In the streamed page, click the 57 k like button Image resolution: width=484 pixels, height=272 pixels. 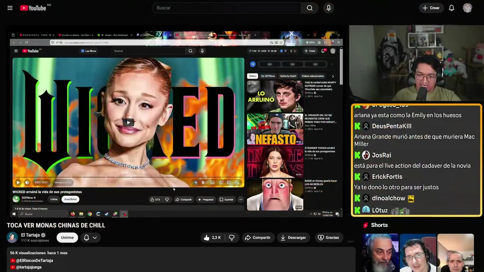tap(155, 199)
